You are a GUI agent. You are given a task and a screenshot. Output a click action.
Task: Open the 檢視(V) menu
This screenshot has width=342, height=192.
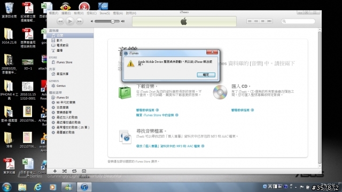pyautogui.click(x=79, y=13)
